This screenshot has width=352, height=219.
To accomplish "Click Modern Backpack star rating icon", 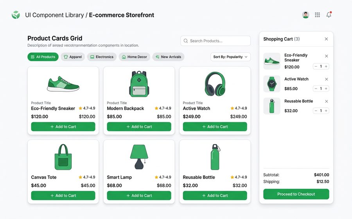I will [x=156, y=108].
